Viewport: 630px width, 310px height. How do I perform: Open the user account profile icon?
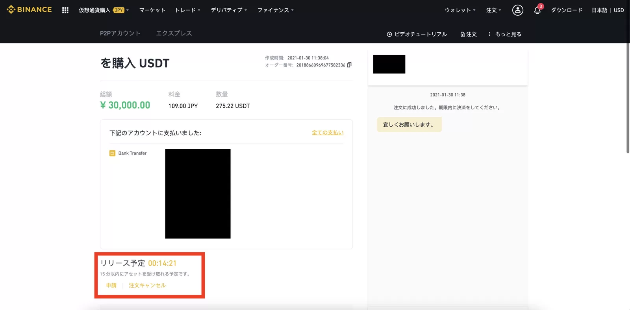(x=517, y=10)
